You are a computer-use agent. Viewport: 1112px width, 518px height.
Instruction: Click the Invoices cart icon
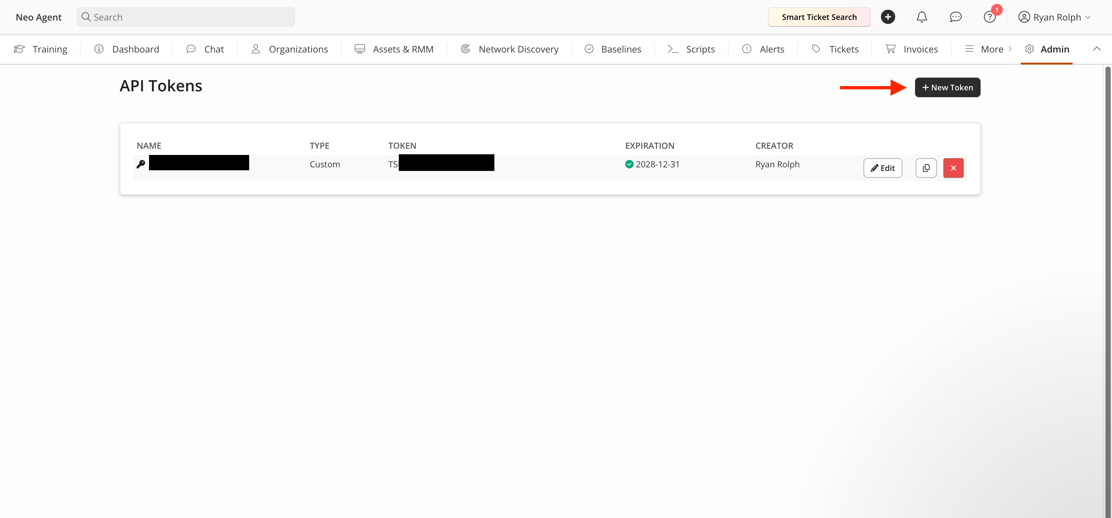point(890,49)
